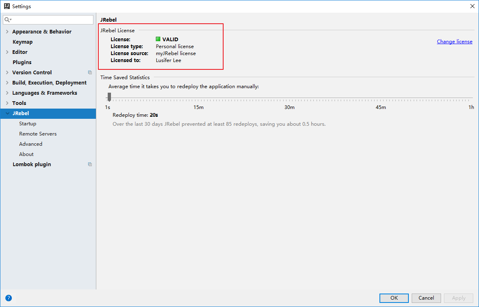The height and width of the screenshot is (307, 479).
Task: Click the project-level icon beside Lombok plugin
Action: point(90,165)
